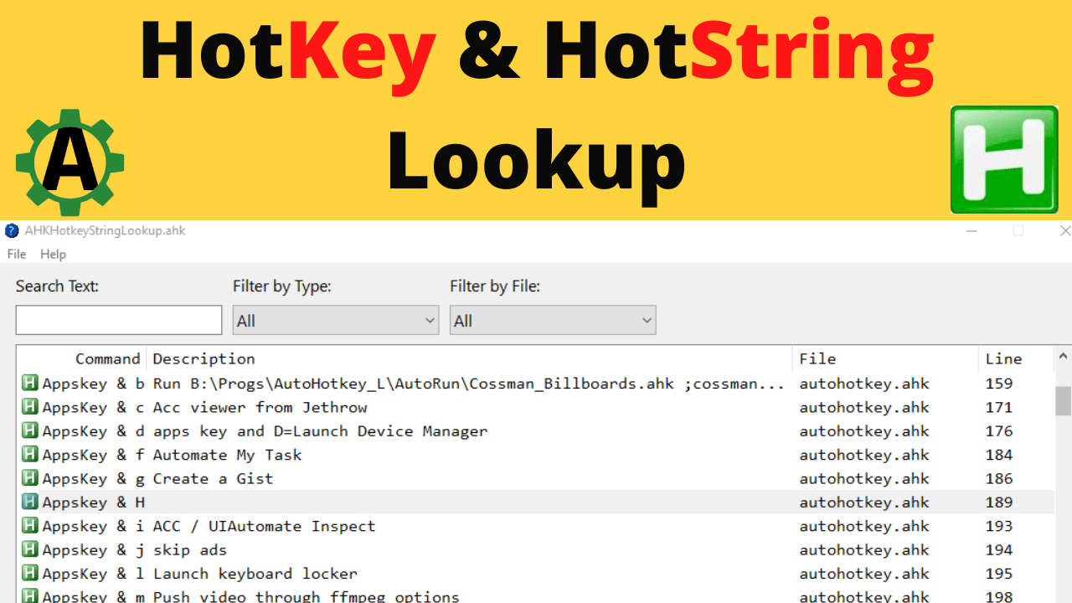
Task: Click line number 194
Action: pyautogui.click(x=999, y=549)
